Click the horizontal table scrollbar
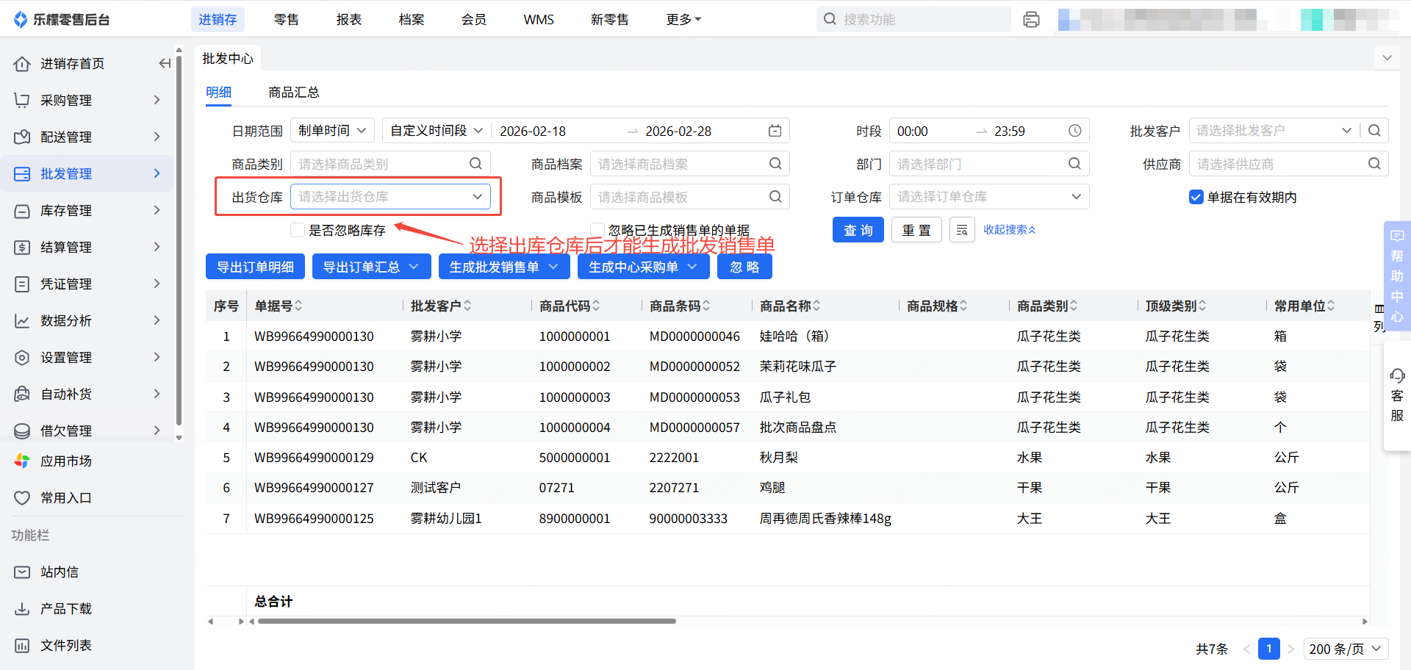 [x=466, y=622]
